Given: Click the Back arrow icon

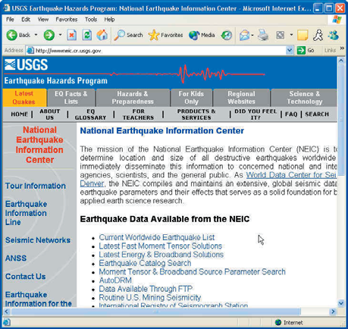Looking at the screenshot, I should pos(11,35).
